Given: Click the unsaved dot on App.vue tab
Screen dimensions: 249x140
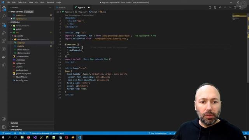Looking at the screenshot, I should click(89, 7).
